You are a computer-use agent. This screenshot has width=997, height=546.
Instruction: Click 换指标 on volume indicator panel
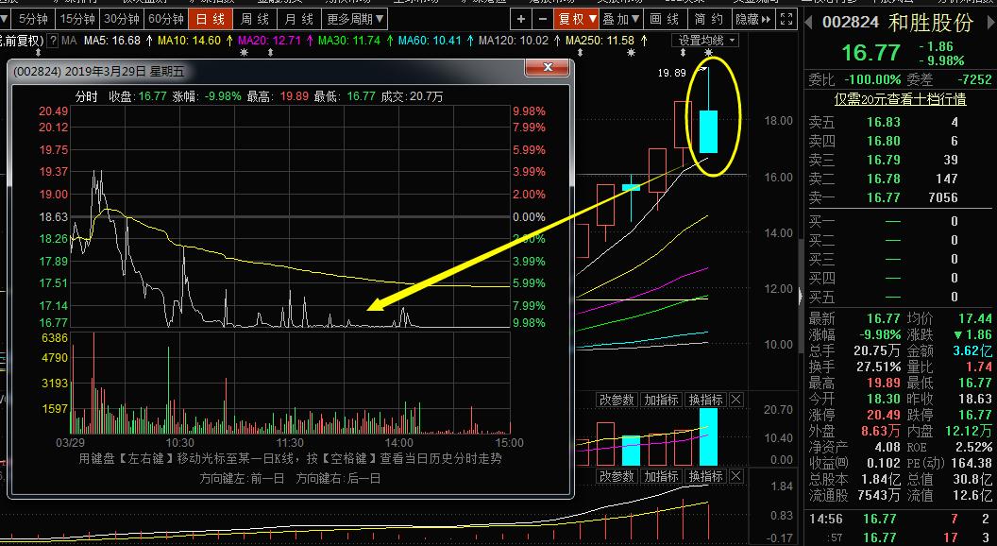click(x=706, y=400)
